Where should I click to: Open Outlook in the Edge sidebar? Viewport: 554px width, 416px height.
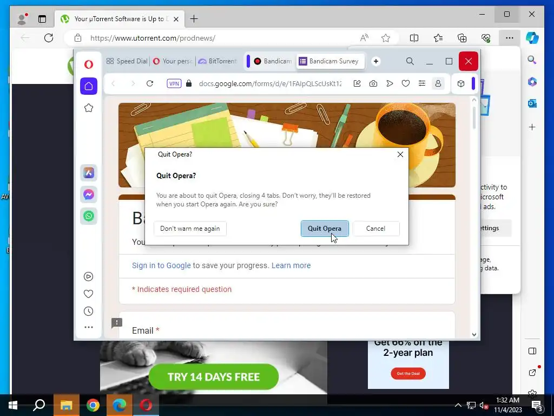pos(532,103)
